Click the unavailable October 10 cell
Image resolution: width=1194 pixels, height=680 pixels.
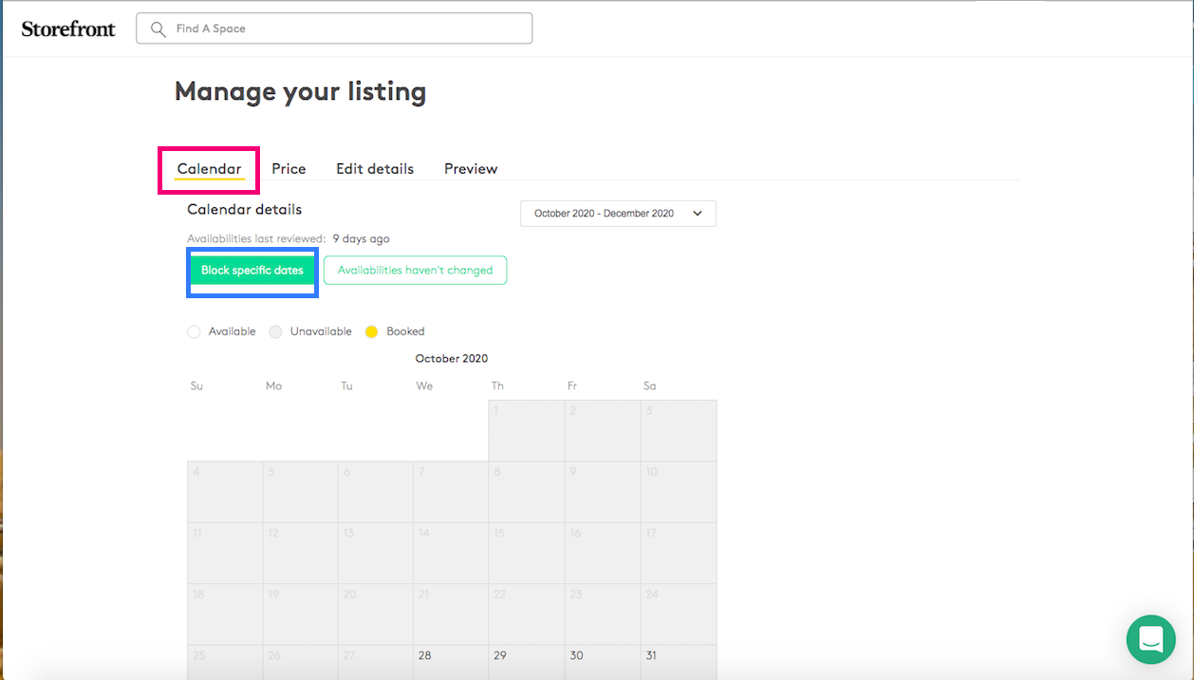coord(679,492)
